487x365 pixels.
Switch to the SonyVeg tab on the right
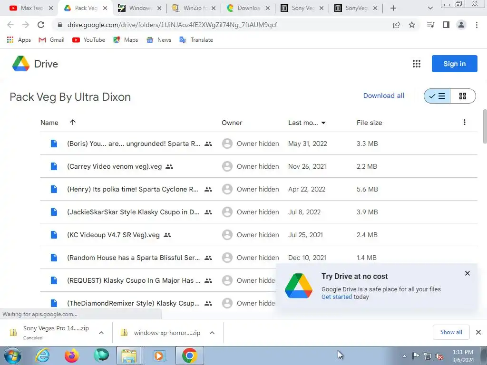[x=356, y=8]
